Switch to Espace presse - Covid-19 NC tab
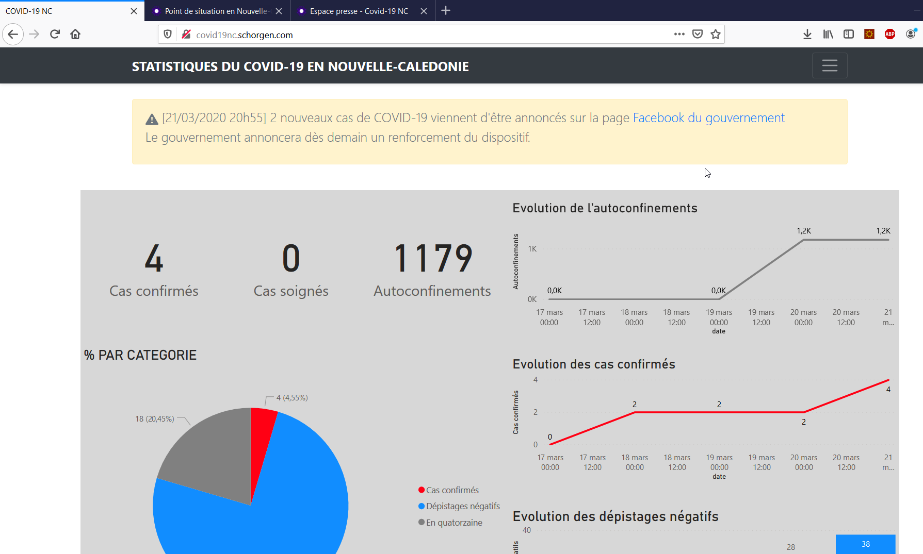This screenshot has height=554, width=923. (x=362, y=11)
